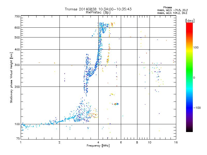Click the x-axis '16' tick label
This screenshot has width=207, height=155.
click(176, 142)
